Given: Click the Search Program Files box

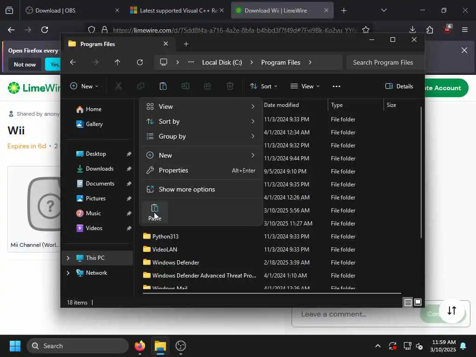Looking at the screenshot, I should coord(385,62).
